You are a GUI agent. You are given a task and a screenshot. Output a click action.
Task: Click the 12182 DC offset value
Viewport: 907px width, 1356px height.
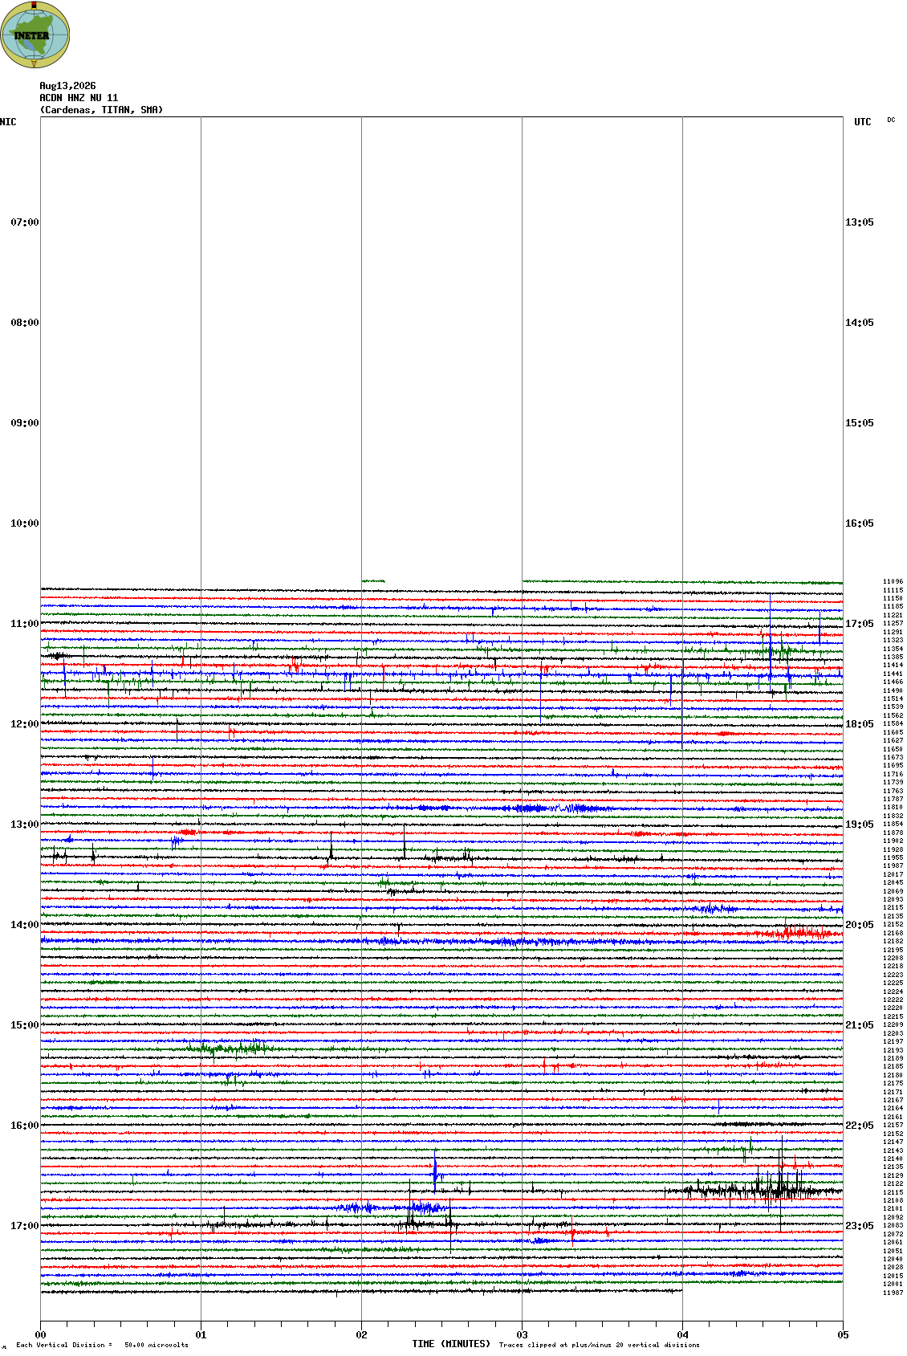[893, 941]
